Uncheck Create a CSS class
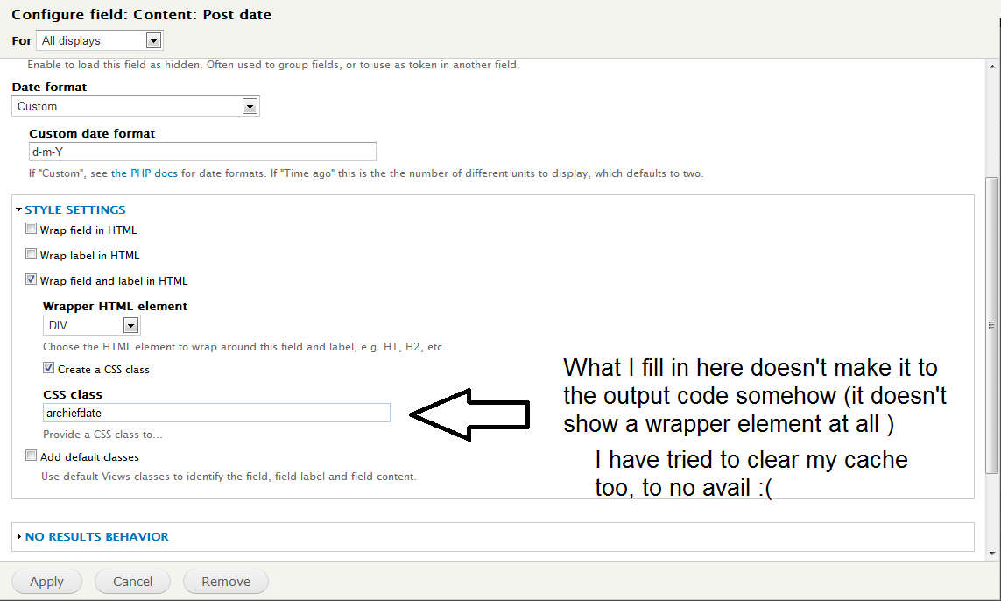The height and width of the screenshot is (601, 1001). (x=49, y=369)
